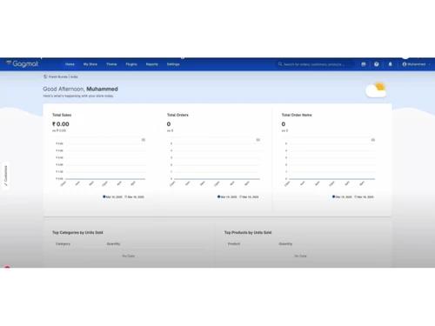Click the Gogmot logo
The image size is (435, 326).
click(23, 63)
